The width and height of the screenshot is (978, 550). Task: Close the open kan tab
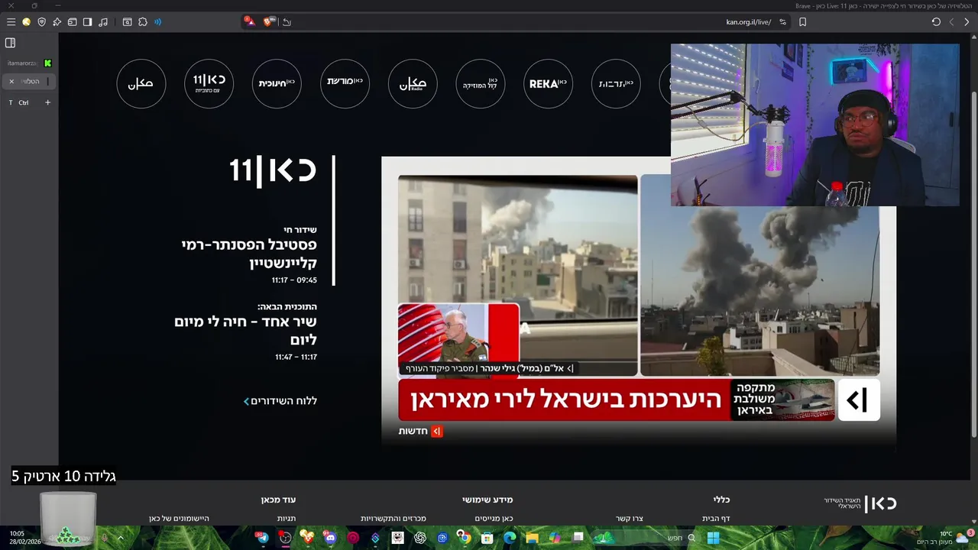pyautogui.click(x=11, y=81)
